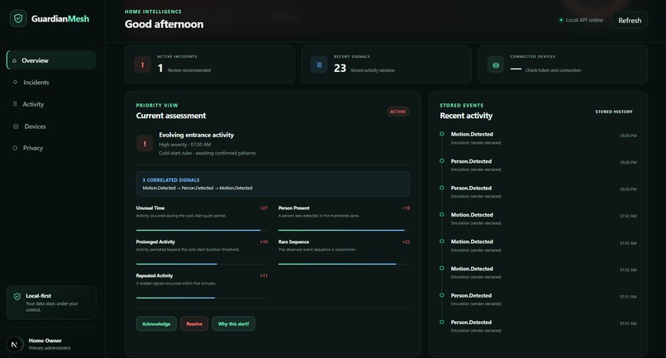Click the Unusual Time factor label
The height and width of the screenshot is (358, 666).
150,208
